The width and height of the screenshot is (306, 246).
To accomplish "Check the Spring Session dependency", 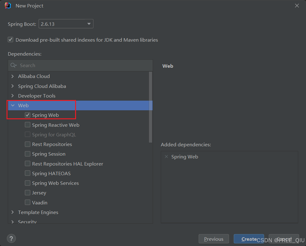I will tap(27, 154).
